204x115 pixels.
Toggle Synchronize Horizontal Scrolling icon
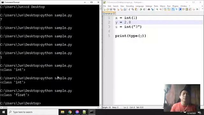click(168, 9)
